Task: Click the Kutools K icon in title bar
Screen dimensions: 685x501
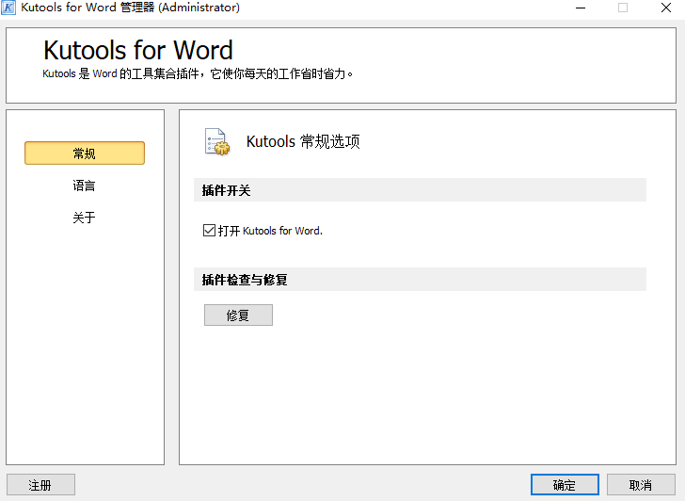Action: 9,8
